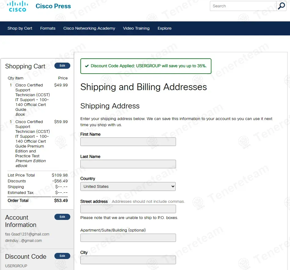Focus the First Name field
Image resolution: width=290 pixels, height=270 pixels.
(128, 142)
